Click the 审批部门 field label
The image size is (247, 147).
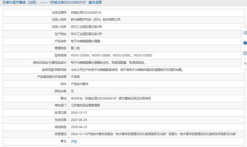[x=60, y=105]
